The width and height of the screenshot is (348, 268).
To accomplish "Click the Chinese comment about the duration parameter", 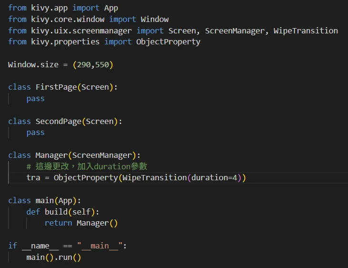I will click(x=87, y=166).
